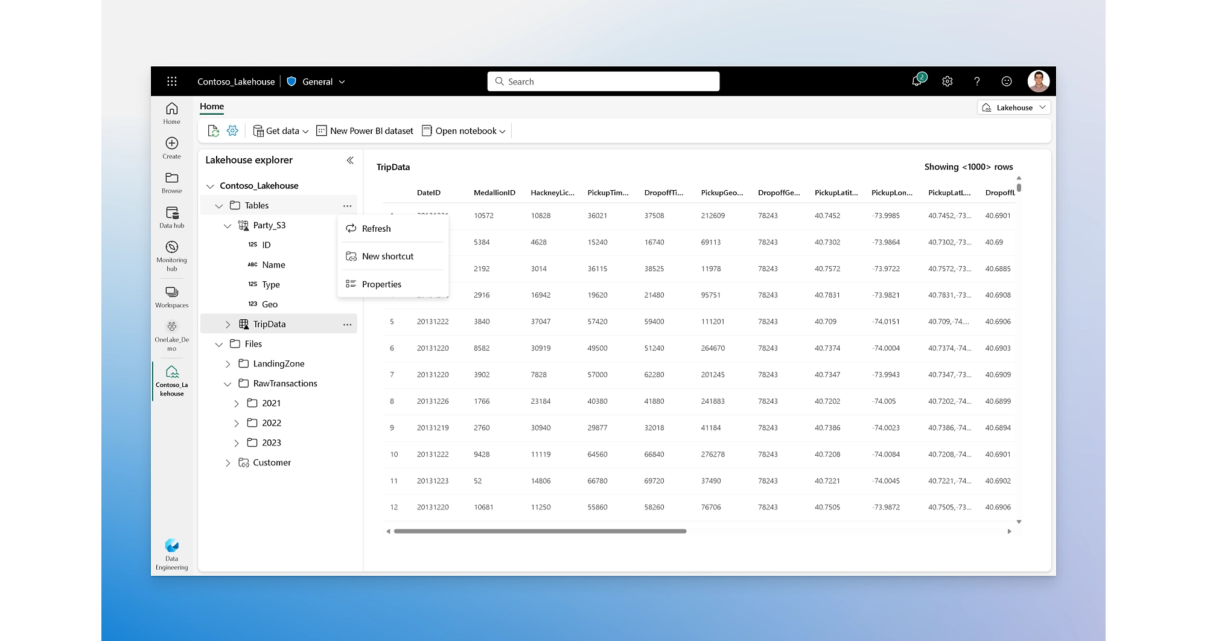Collapse the Files folder chevron
This screenshot has height=641, width=1207.
tap(219, 344)
